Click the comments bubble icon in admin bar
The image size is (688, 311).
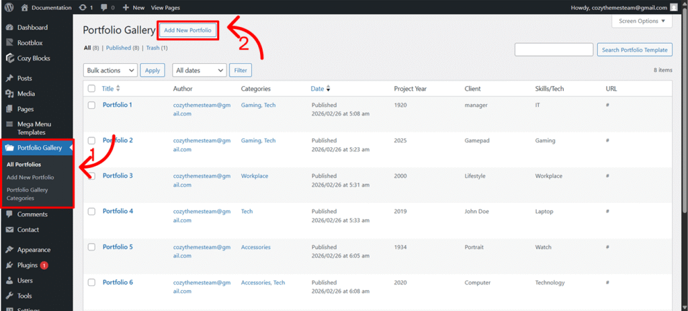pyautogui.click(x=104, y=7)
